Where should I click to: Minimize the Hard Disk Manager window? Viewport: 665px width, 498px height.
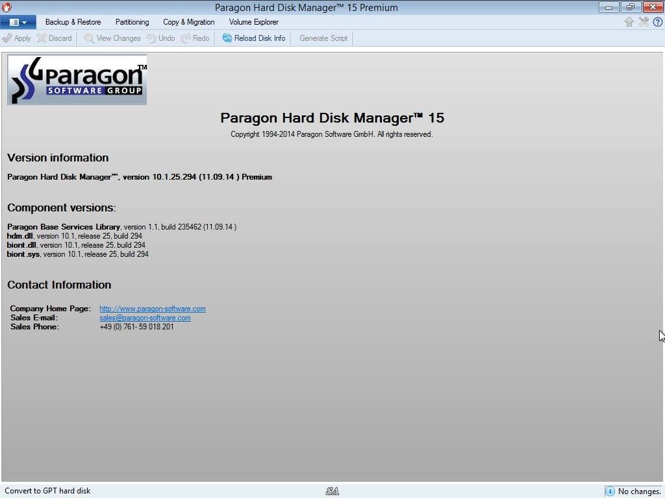[x=609, y=7]
